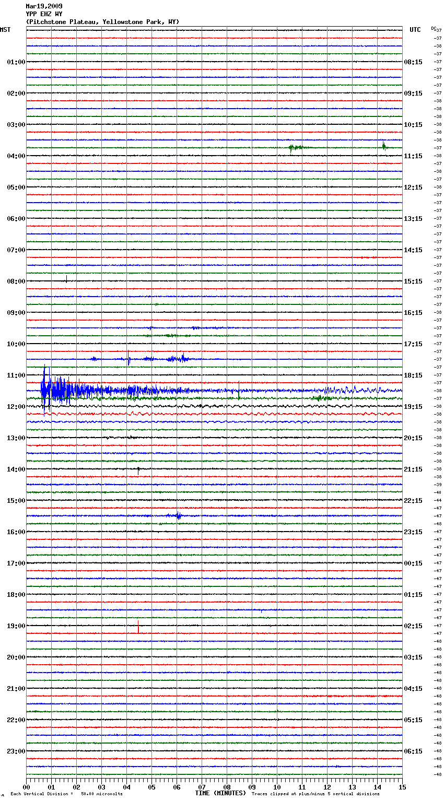The height and width of the screenshot is (801, 444).
Task: Click the date heading Mar19,2009
Action: (x=44, y=6)
